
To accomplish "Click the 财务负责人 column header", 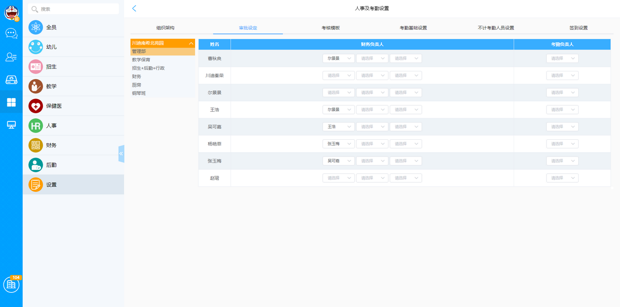I will (x=372, y=44).
